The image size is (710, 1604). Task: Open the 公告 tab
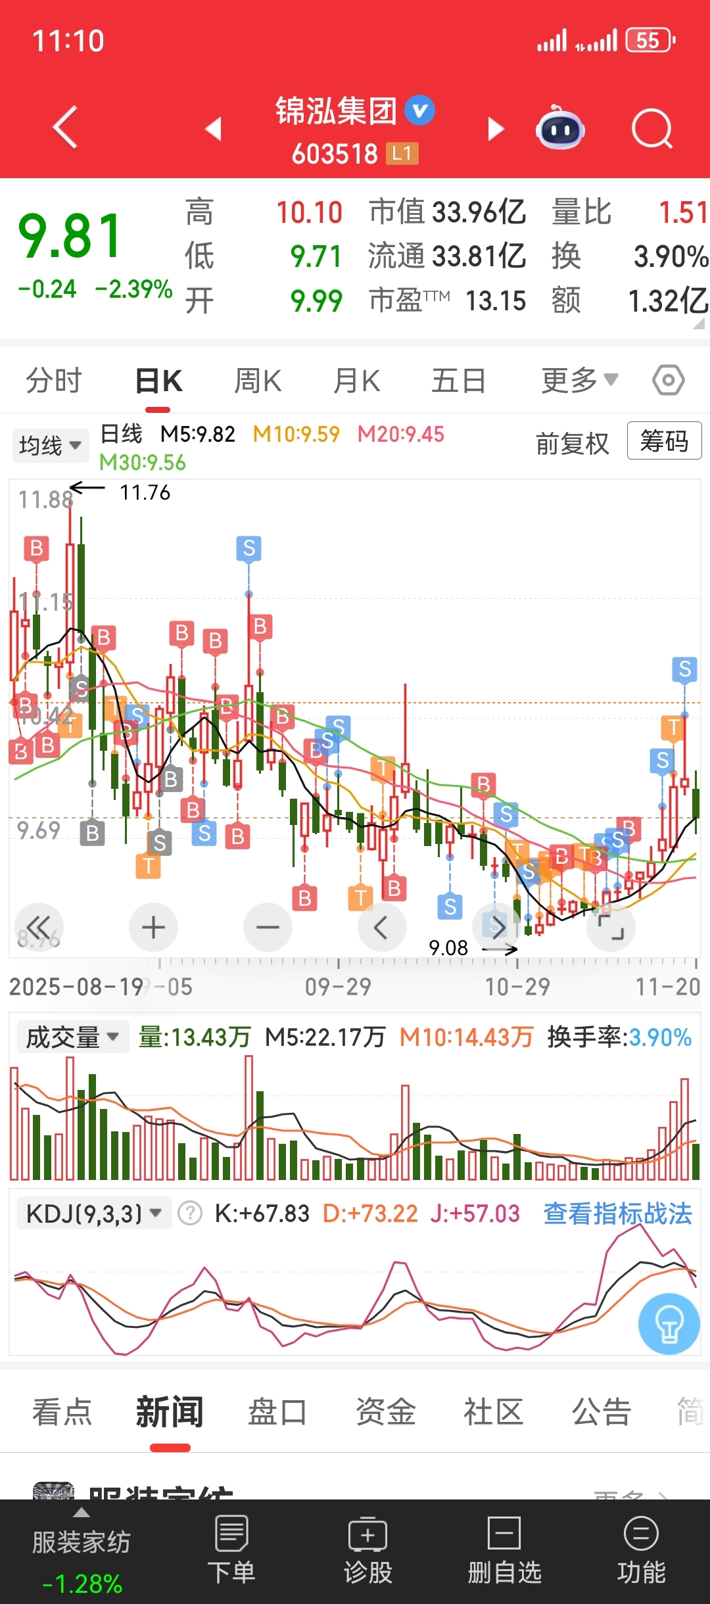(x=602, y=1411)
